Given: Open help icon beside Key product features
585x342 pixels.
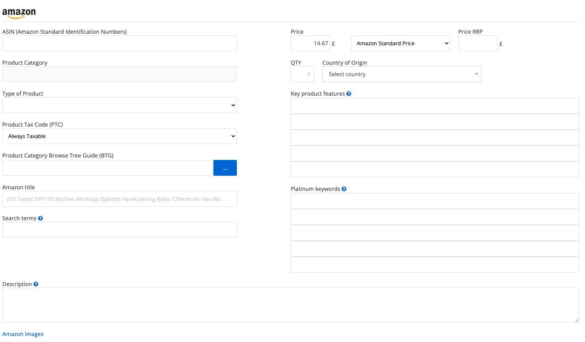Looking at the screenshot, I should pyautogui.click(x=349, y=94).
